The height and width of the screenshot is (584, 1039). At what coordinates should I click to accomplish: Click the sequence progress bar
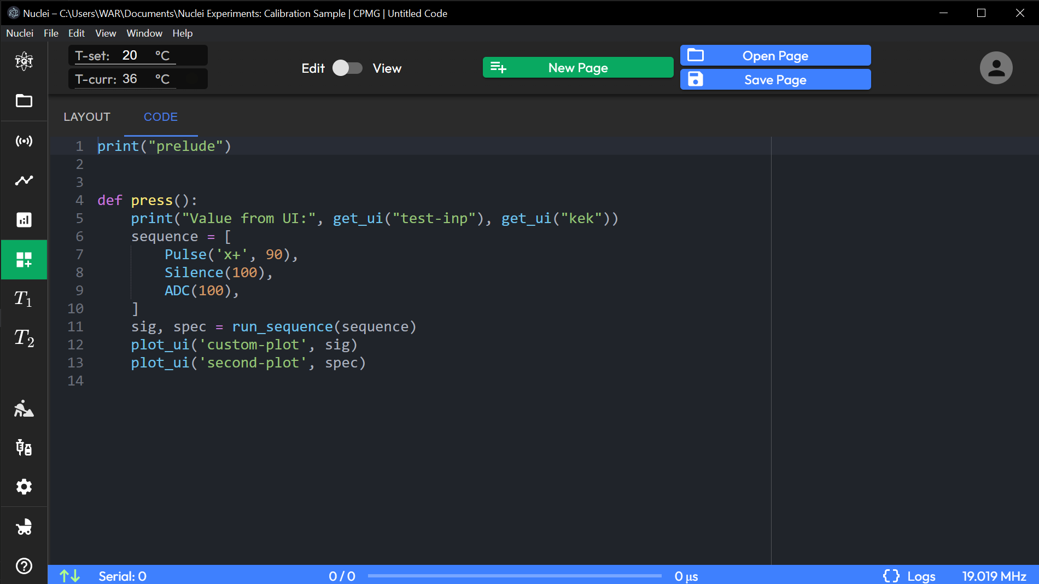point(515,576)
